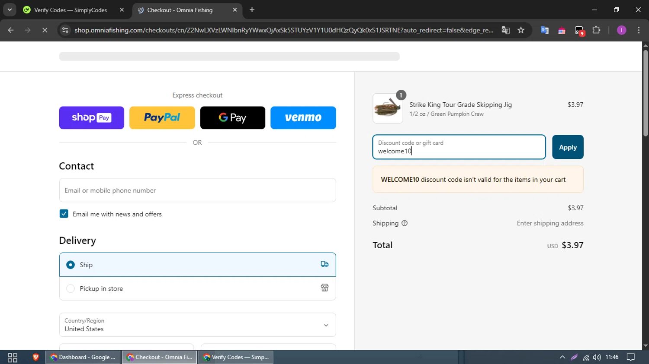Switch to Checkout - Omnia Fishing taskbar window
The height and width of the screenshot is (364, 649).
pyautogui.click(x=160, y=358)
